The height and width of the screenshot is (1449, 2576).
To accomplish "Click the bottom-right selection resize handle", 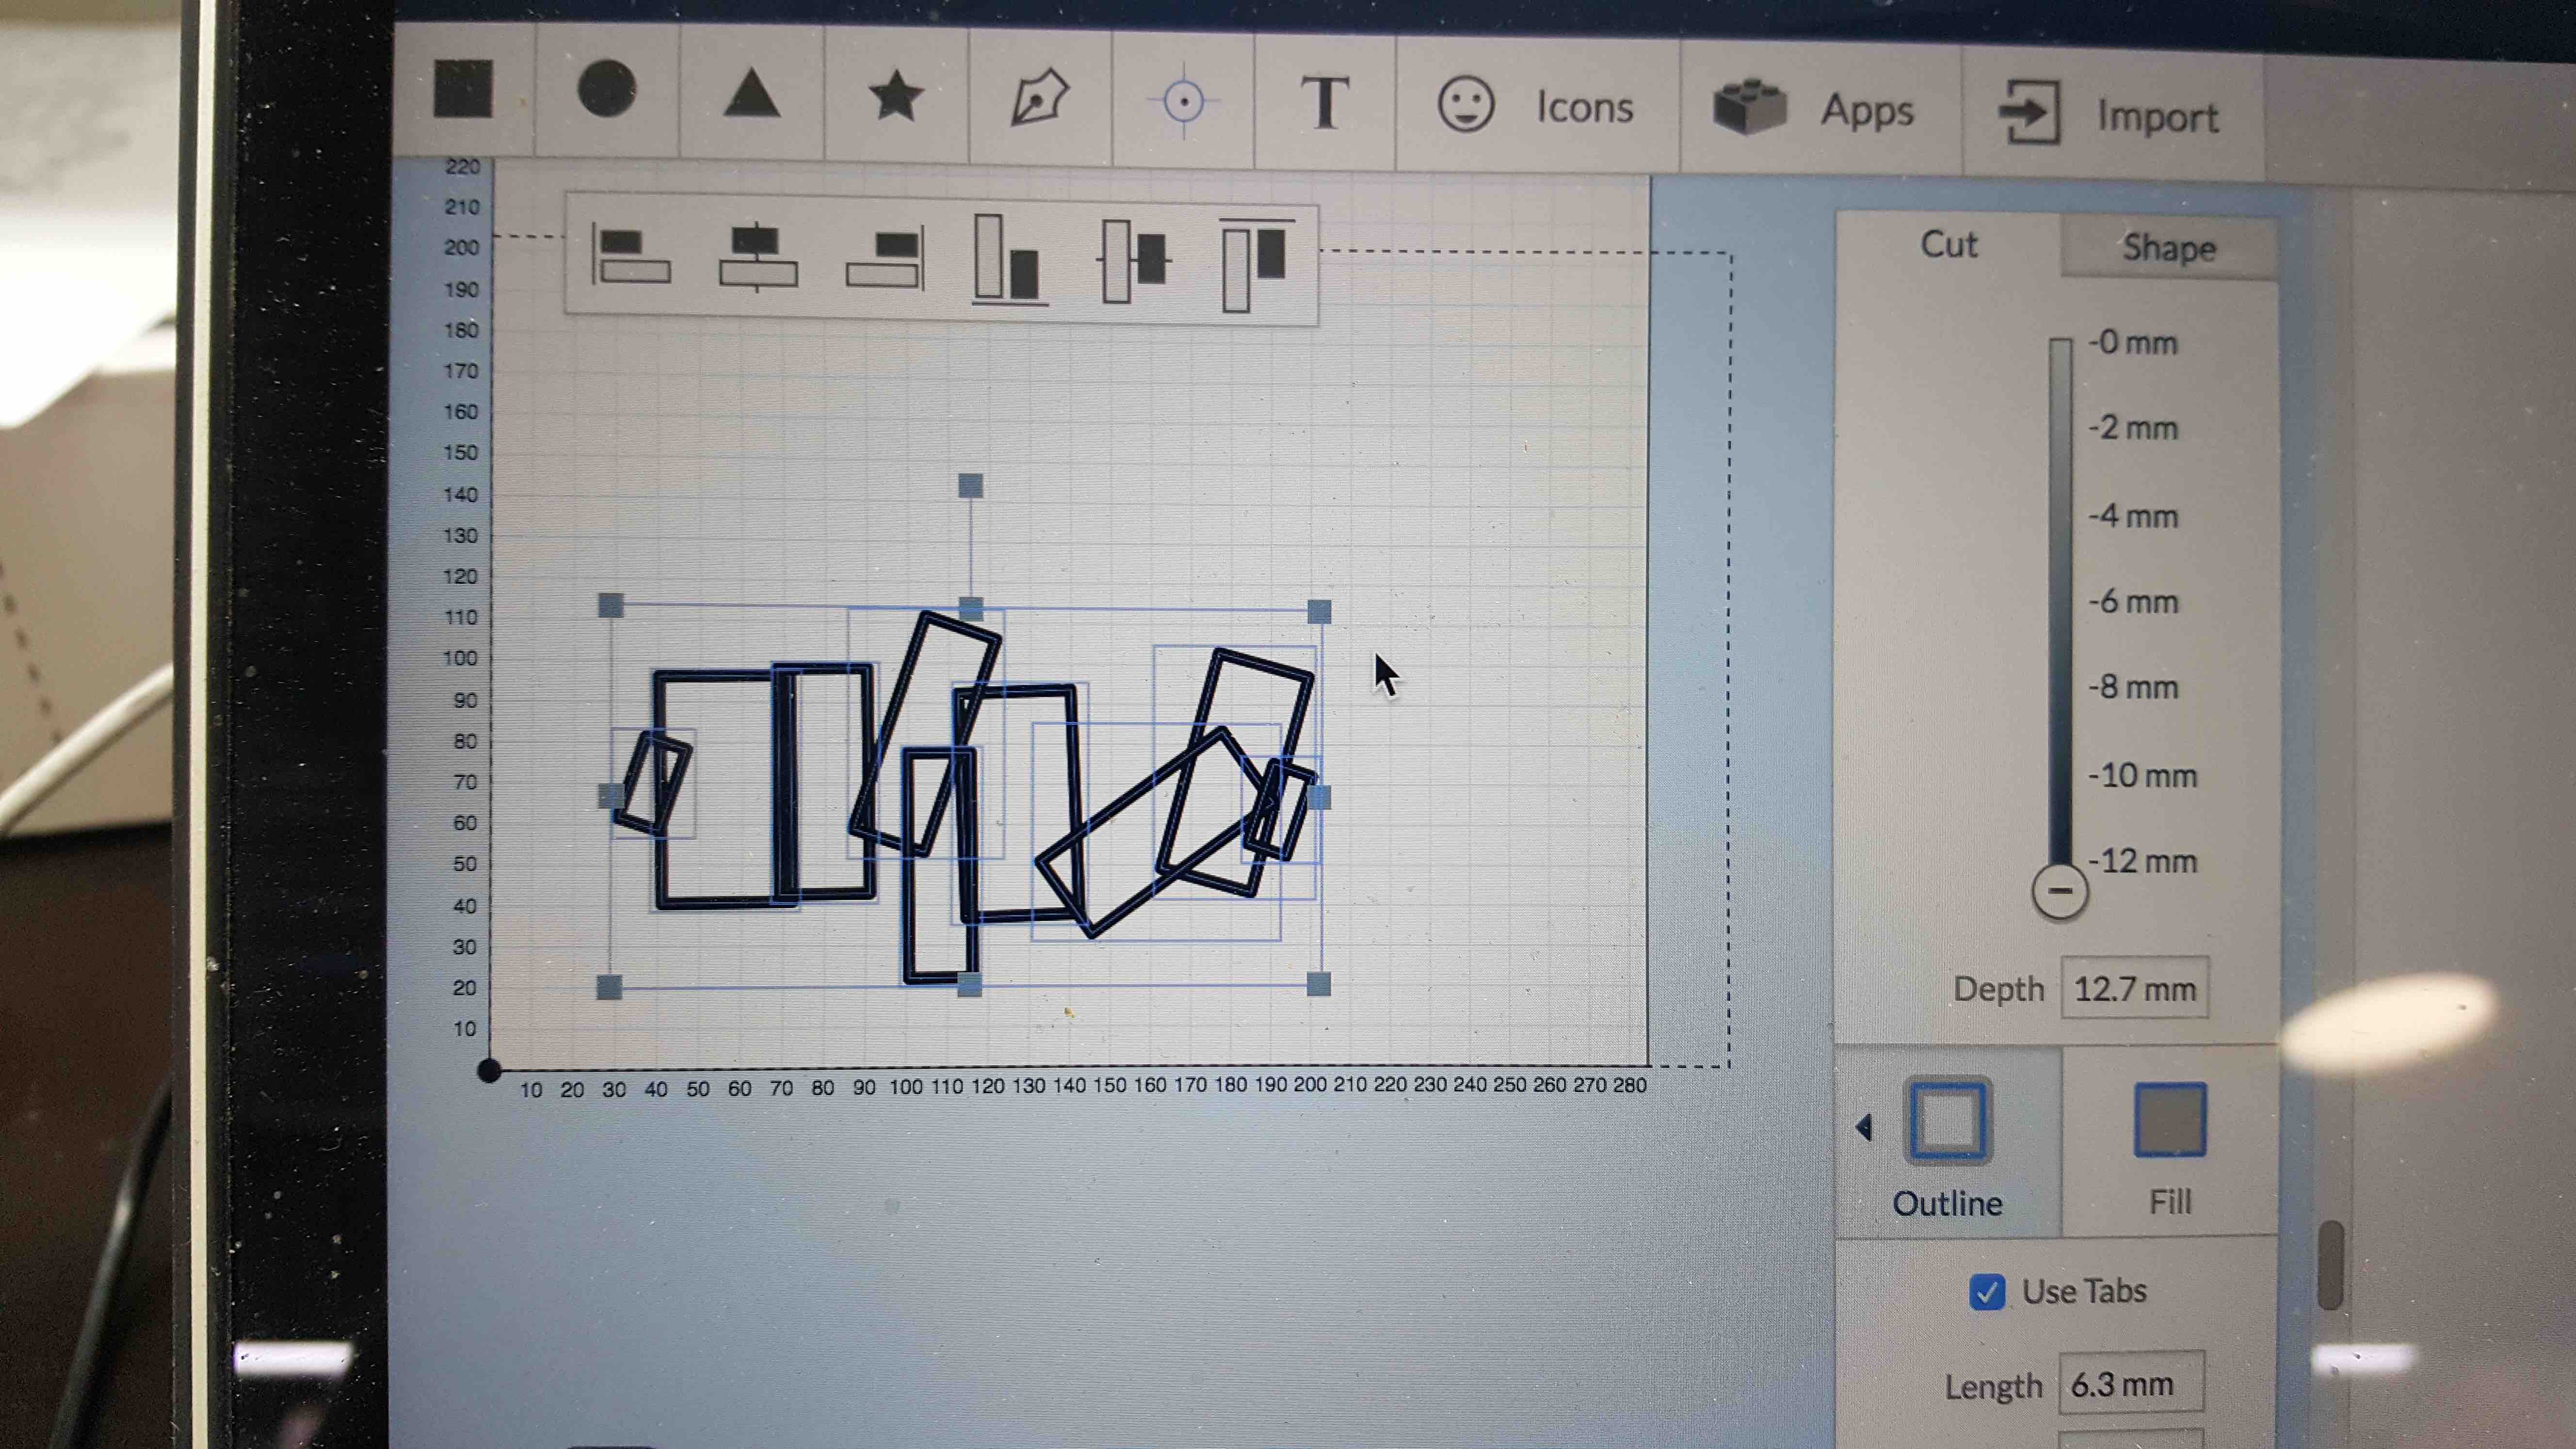I will [x=1319, y=985].
